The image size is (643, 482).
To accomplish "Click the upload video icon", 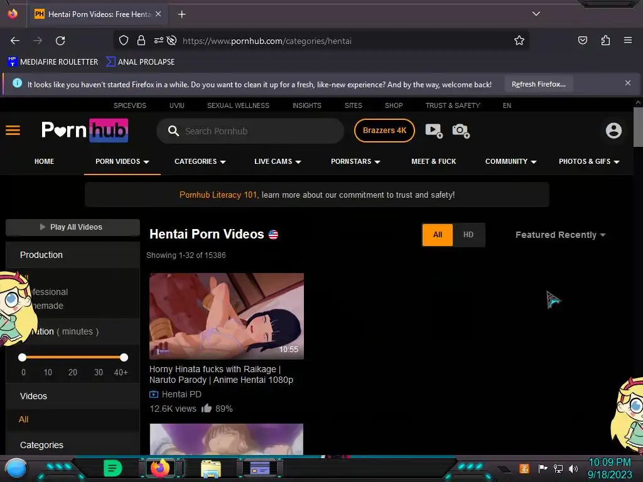I will coord(434,131).
